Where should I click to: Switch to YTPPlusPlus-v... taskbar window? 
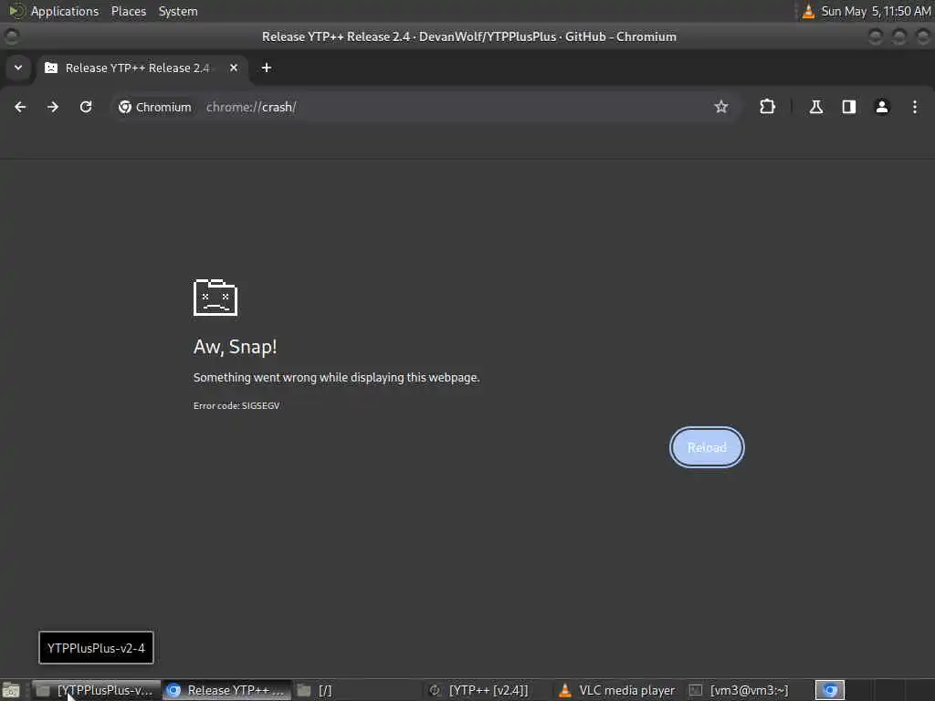click(x=95, y=690)
